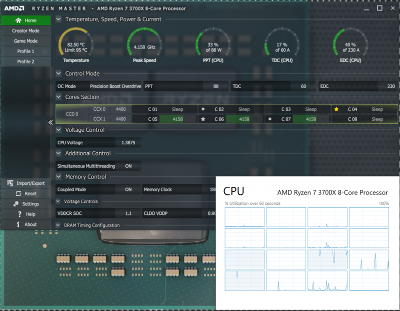This screenshot has height=311, width=400.
Task: Click the Help question mark icon
Action: pyautogui.click(x=19, y=214)
